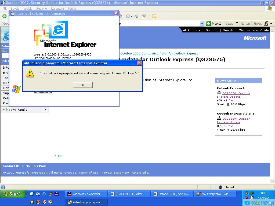Click the Start button

(x=13, y=194)
